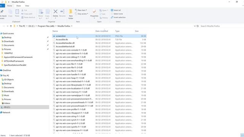Open the File menu tab
Screen dimensions: 244x137
click(x=2, y=6)
